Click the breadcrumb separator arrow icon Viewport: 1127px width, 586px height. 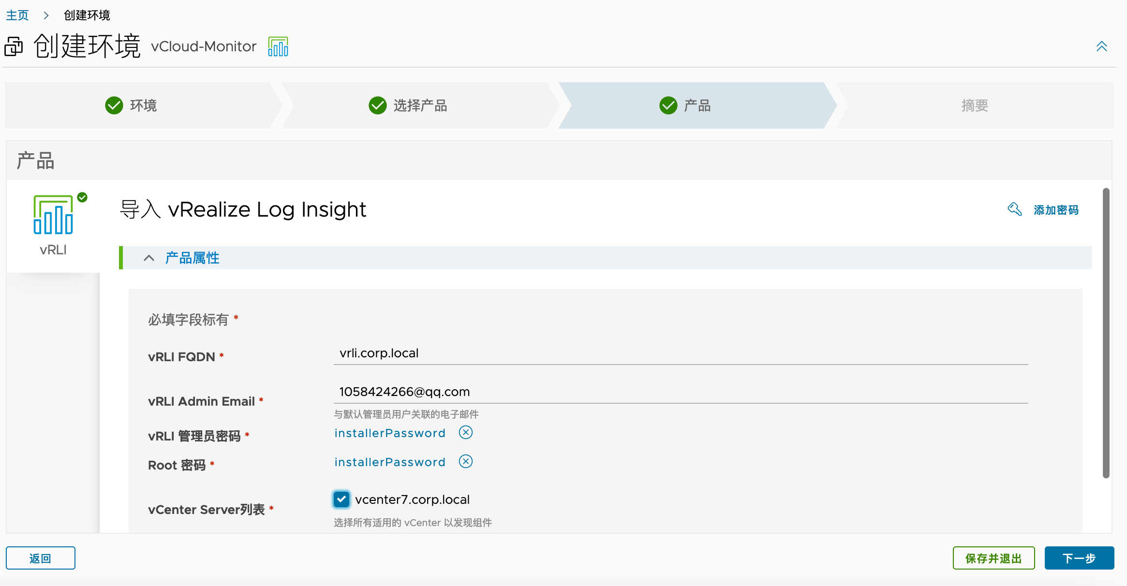(x=46, y=15)
